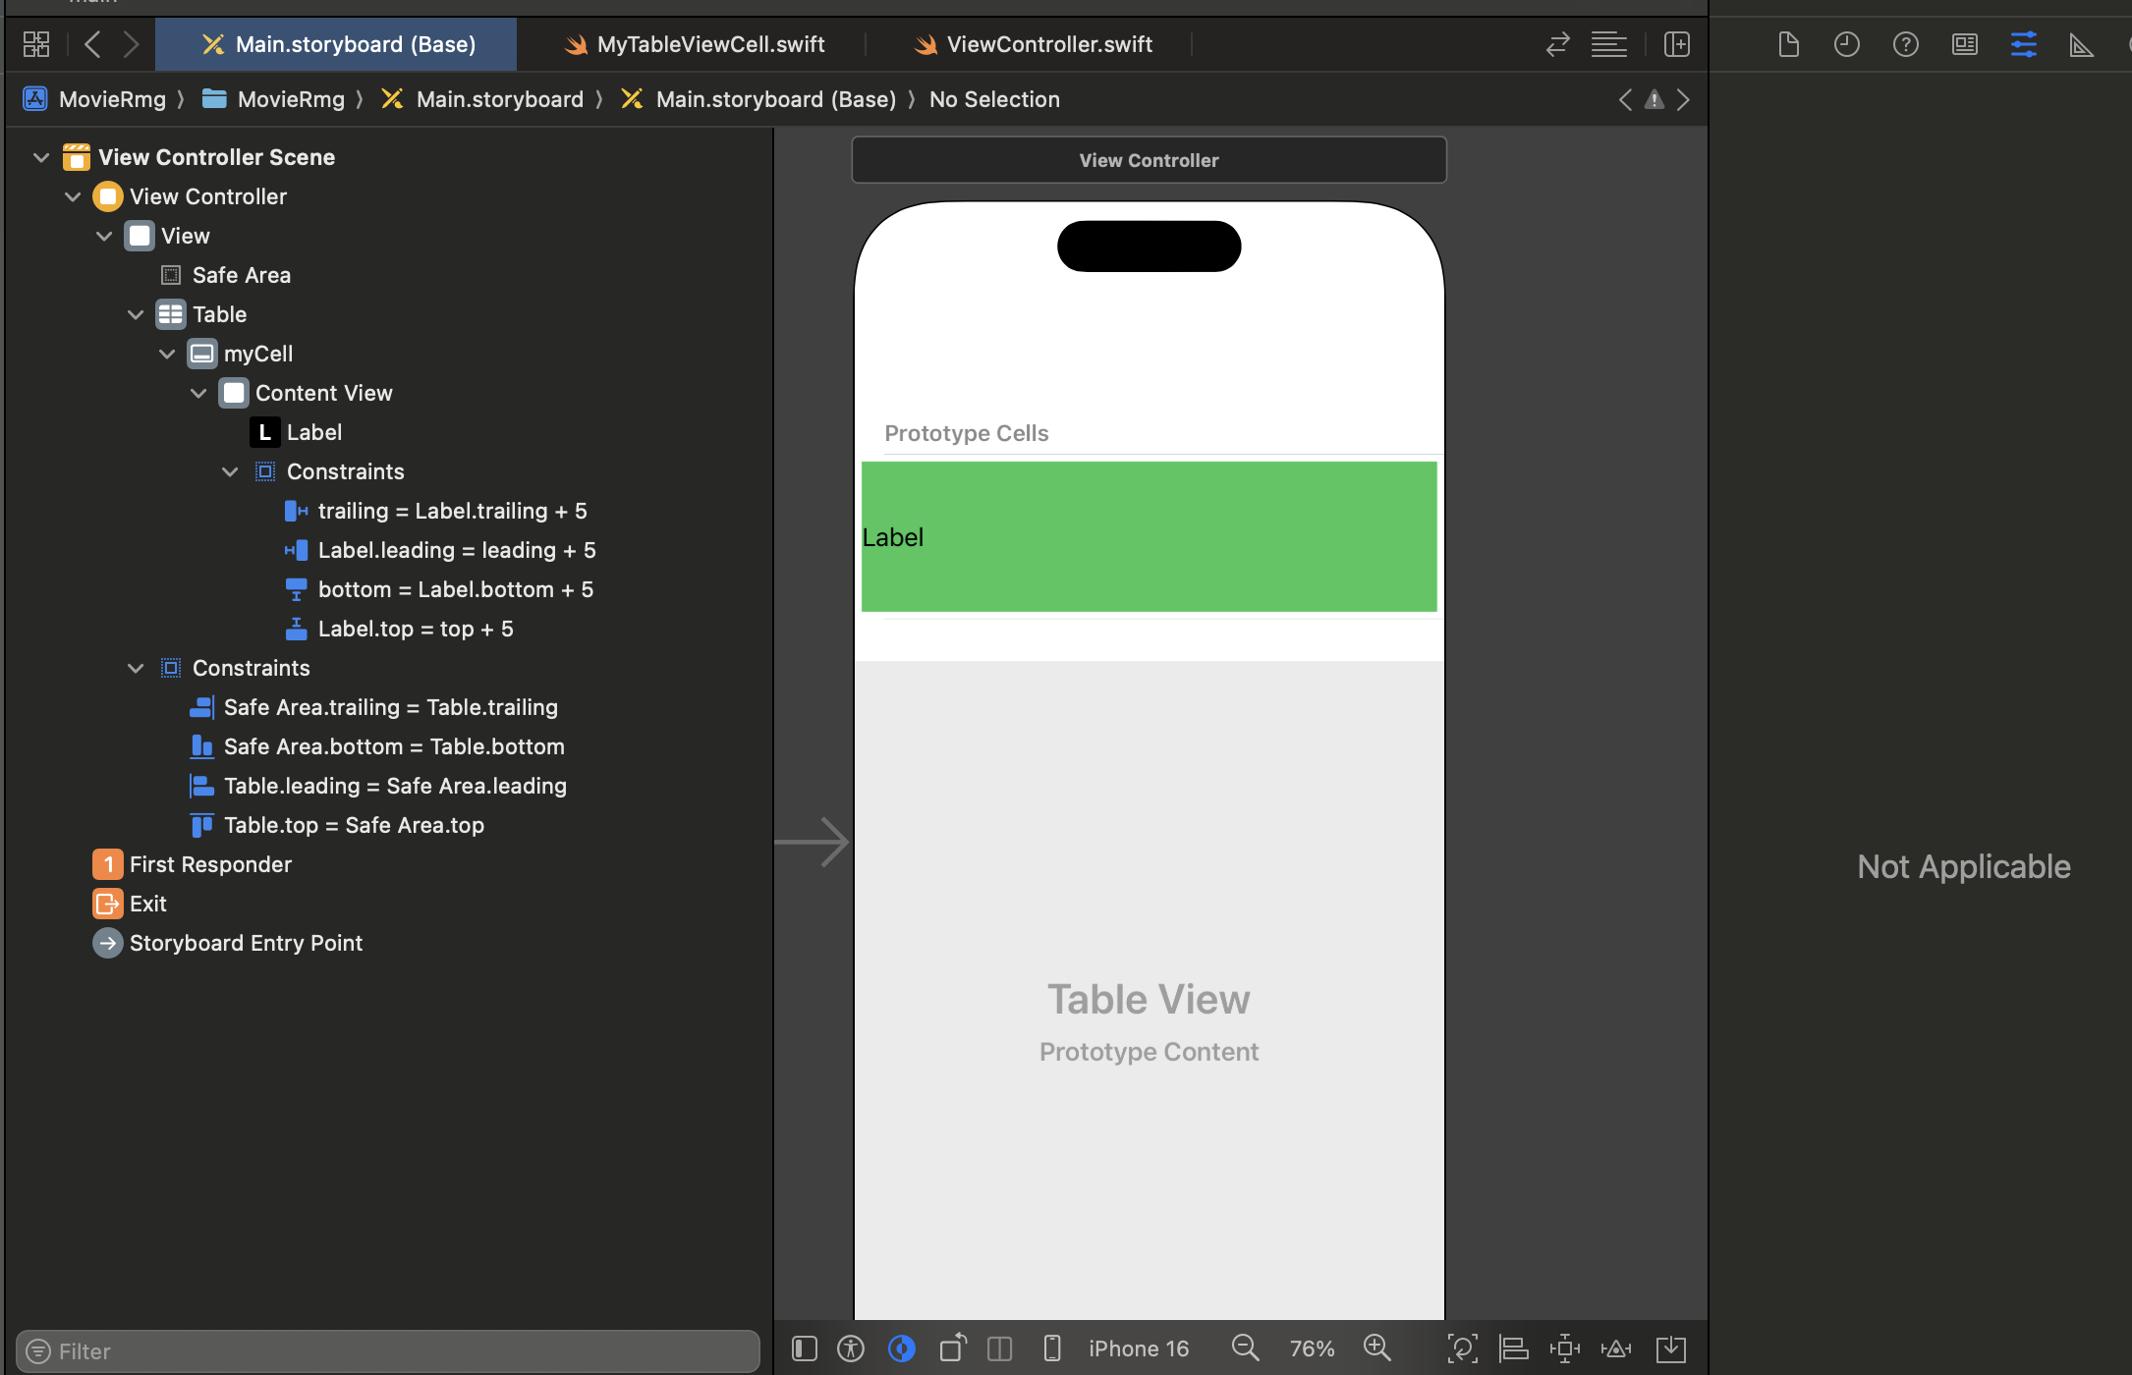
Task: Select the Label outline item
Action: pos(296,432)
